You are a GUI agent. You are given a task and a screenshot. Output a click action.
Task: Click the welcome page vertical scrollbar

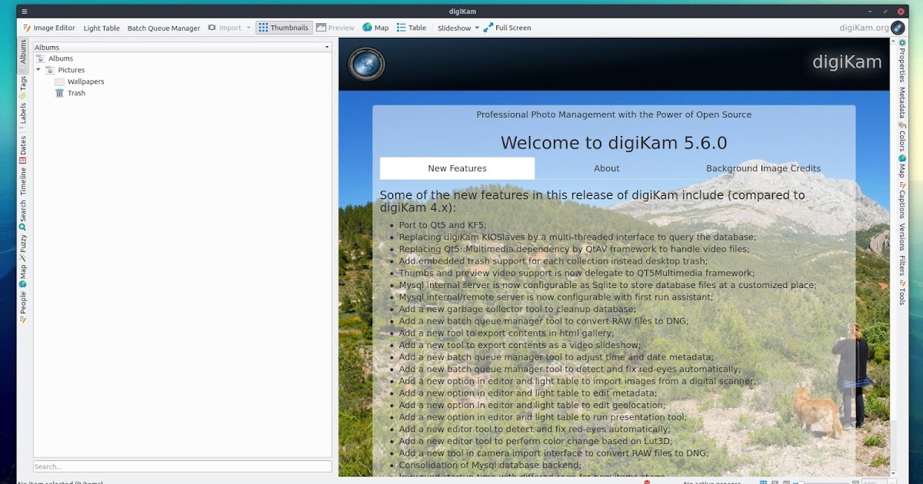[893, 257]
